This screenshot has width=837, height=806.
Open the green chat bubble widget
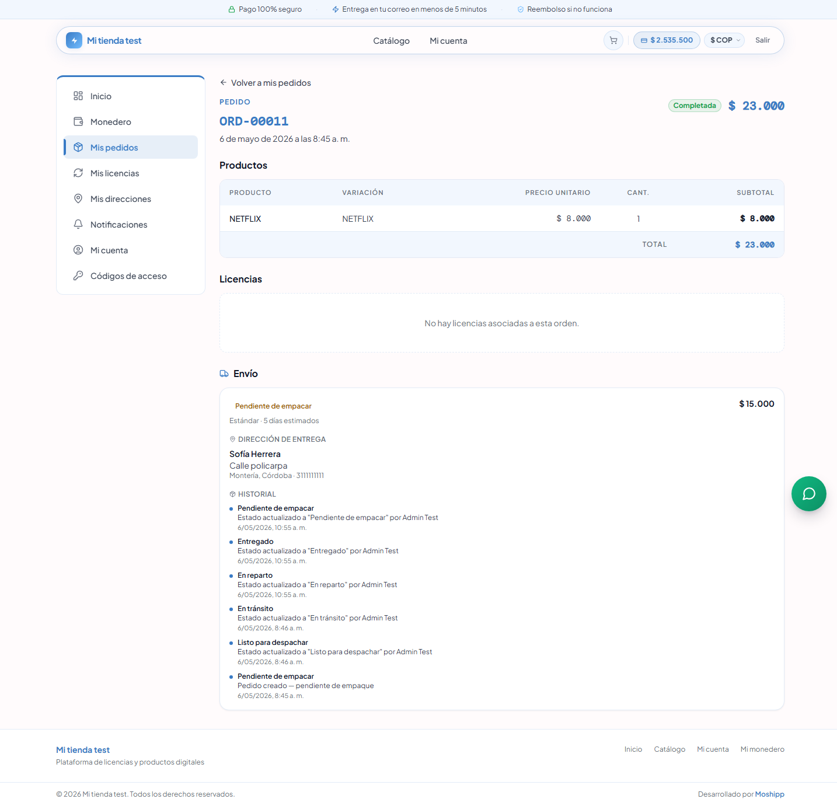(809, 494)
